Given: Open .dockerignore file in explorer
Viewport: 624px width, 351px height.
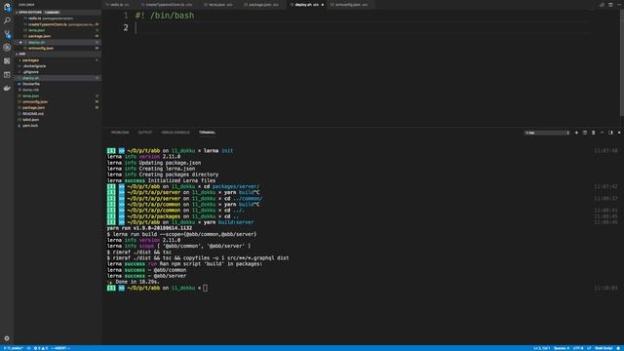Looking at the screenshot, I should 58,66.
